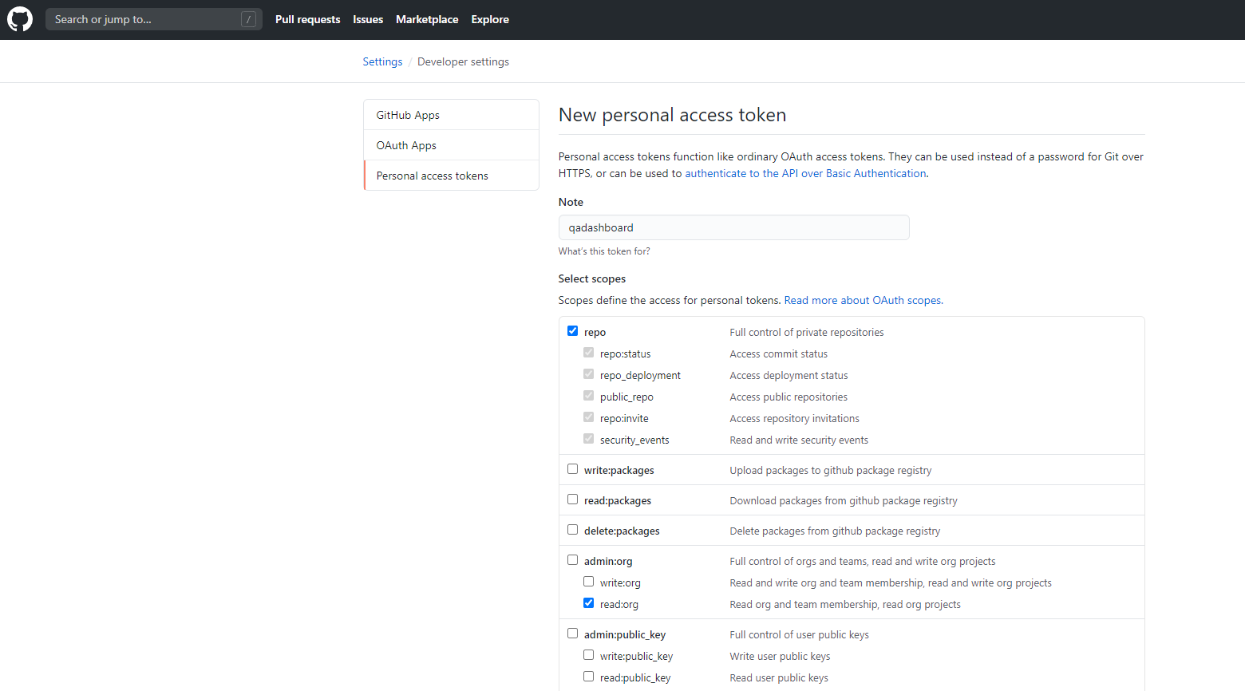The image size is (1245, 691).
Task: Click the slash shortcut icon in search
Action: pyautogui.click(x=248, y=19)
